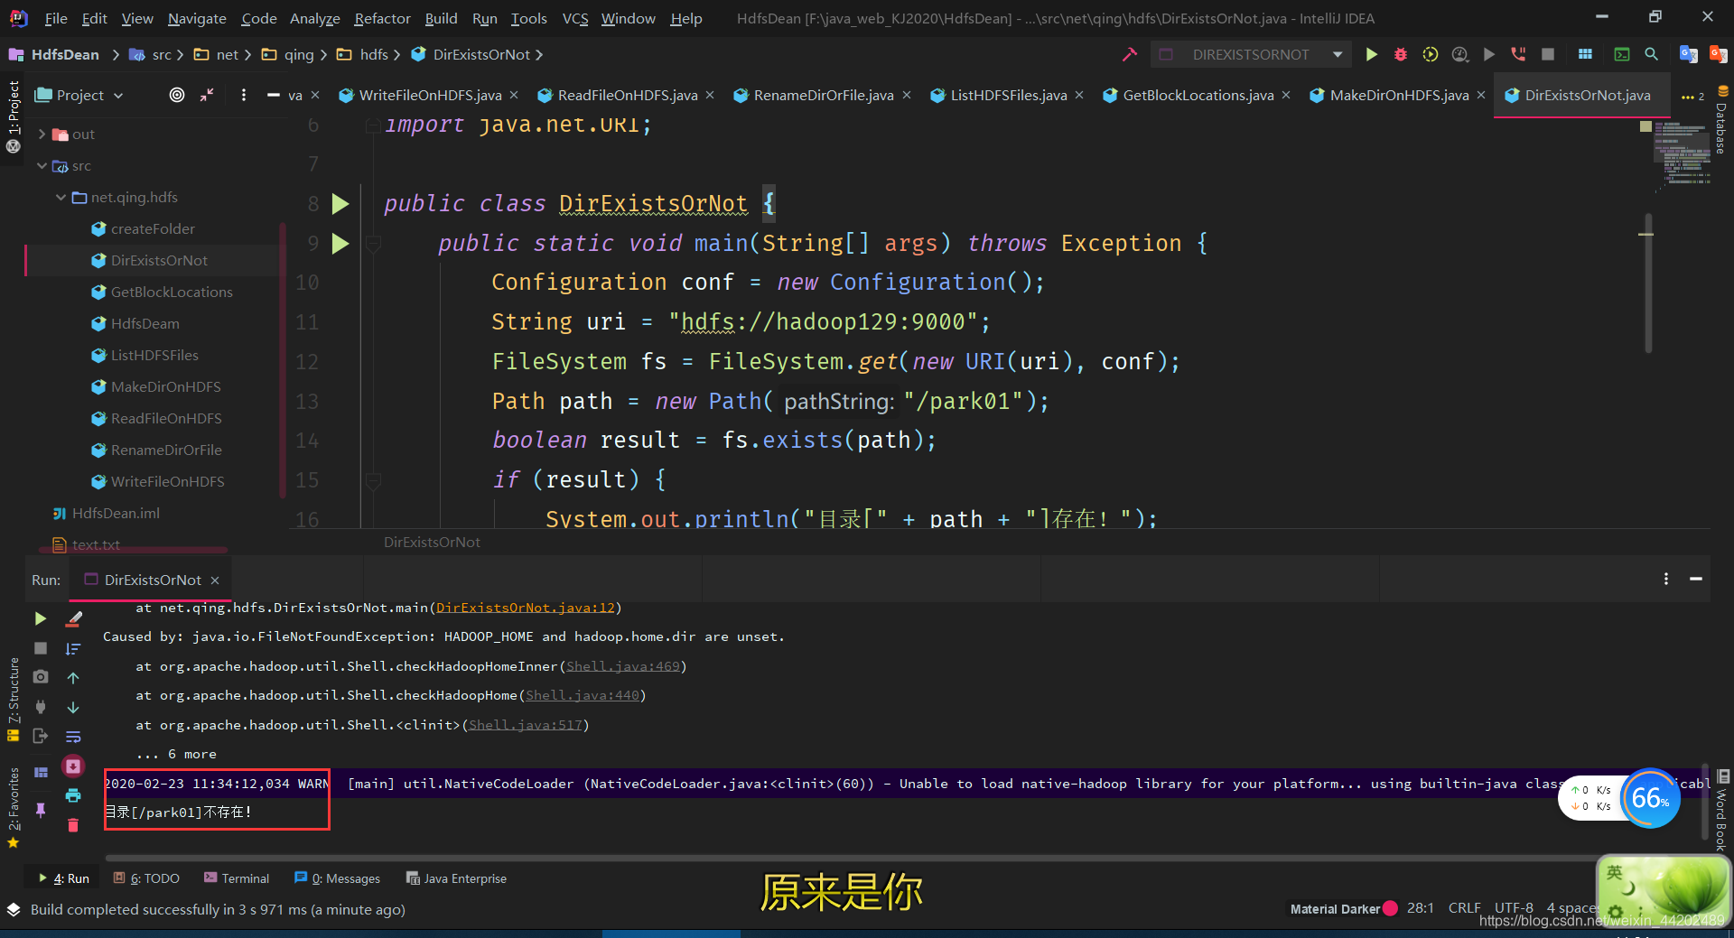The image size is (1734, 938).
Task: Click the Build project hammer icon
Action: pyautogui.click(x=1129, y=54)
